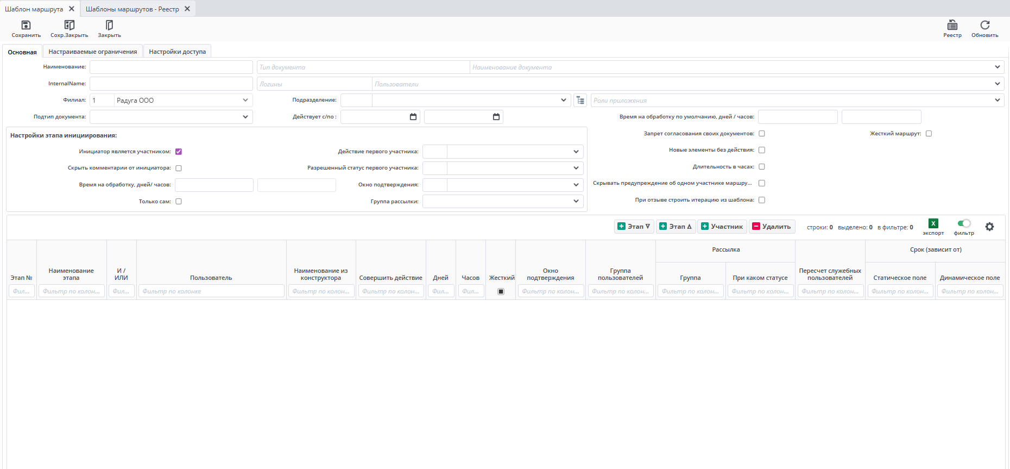1010x469 pixels.
Task: Toggle the фильтр switch off
Action: point(964,223)
